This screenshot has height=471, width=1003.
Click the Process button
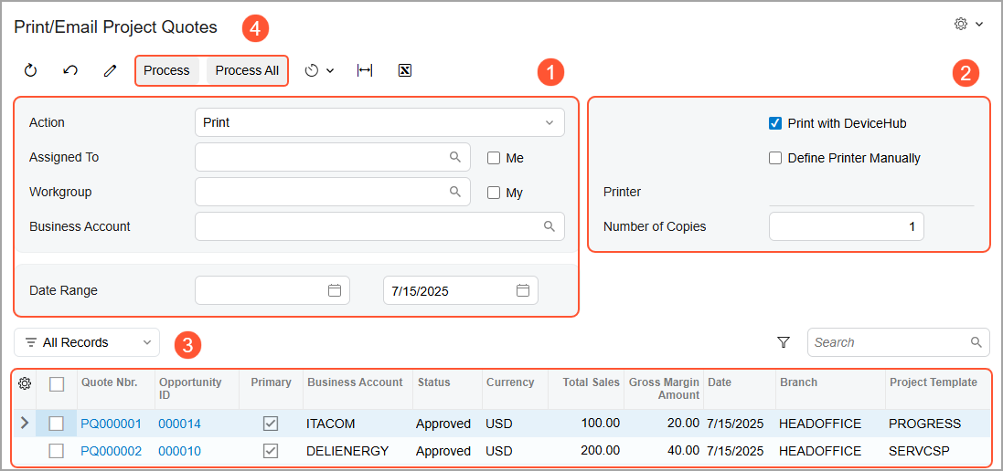(166, 70)
